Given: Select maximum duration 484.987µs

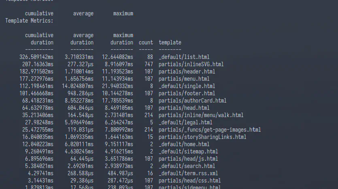Looking at the screenshot, I should (x=120, y=173).
